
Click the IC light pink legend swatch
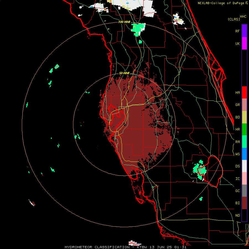tap(244, 178)
